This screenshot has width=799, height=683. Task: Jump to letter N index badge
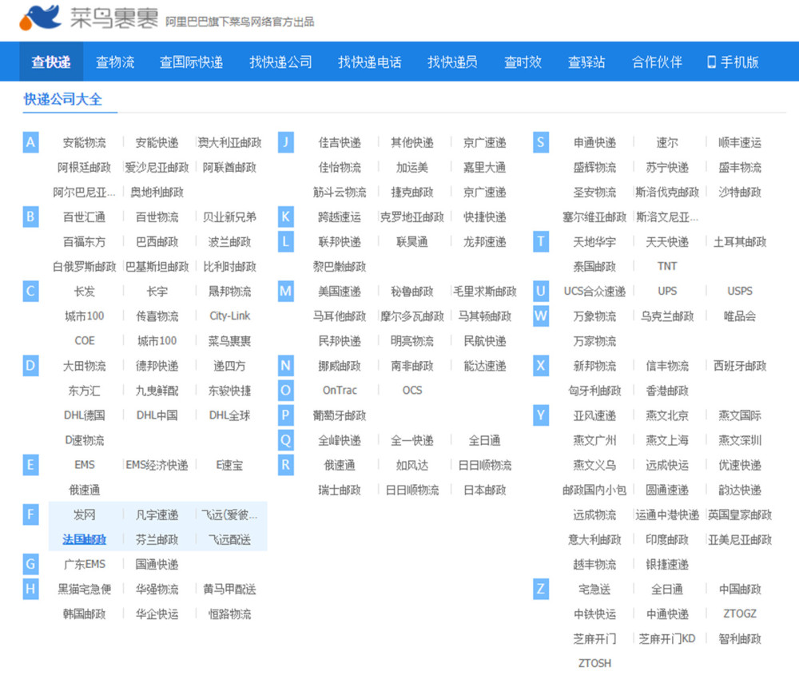tap(286, 365)
